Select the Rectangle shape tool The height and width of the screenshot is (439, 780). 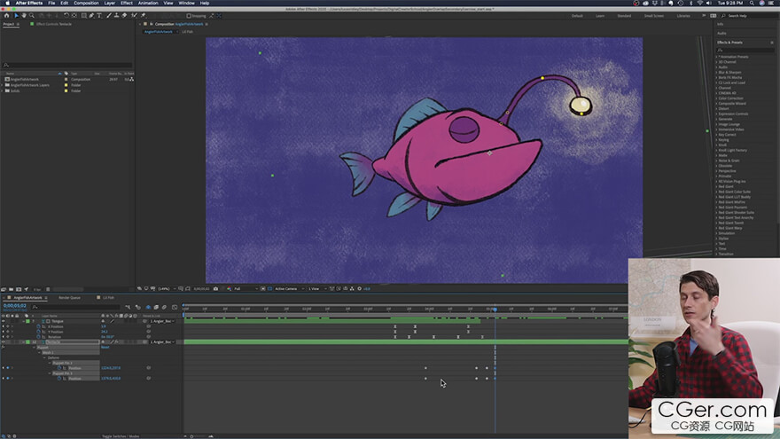point(84,15)
